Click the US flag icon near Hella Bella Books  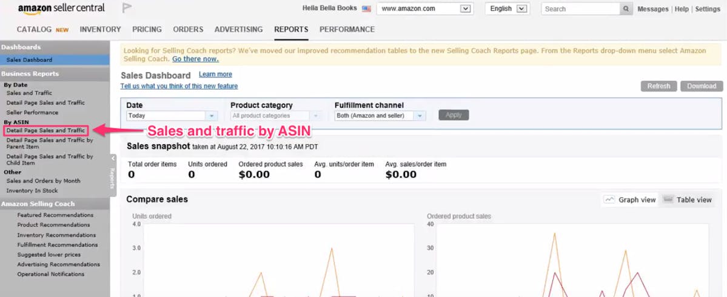[366, 9]
